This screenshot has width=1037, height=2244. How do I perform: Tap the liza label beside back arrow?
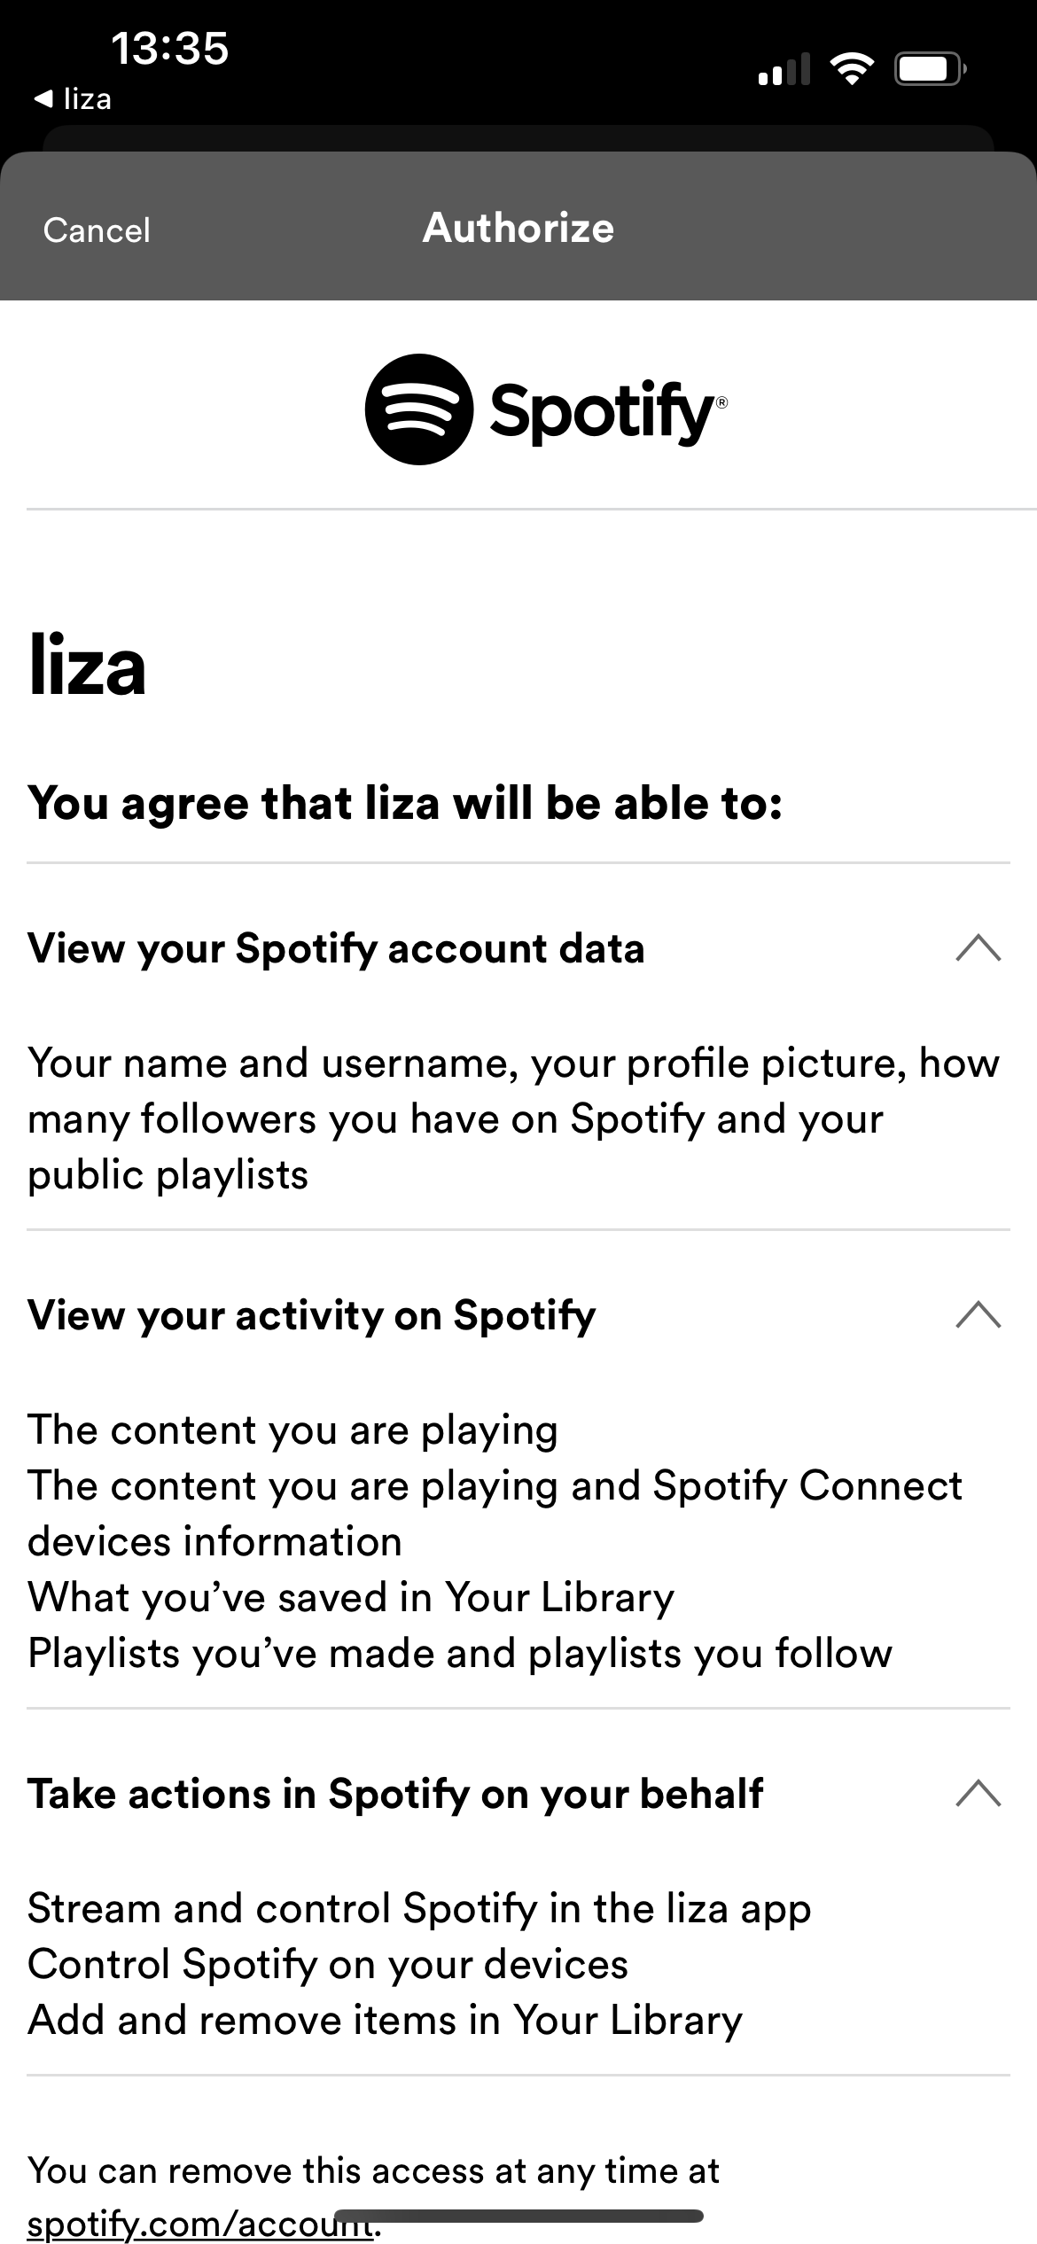(x=88, y=98)
